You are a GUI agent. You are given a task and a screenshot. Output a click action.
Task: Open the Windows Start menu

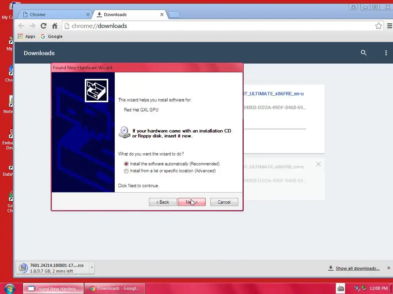pos(9,289)
